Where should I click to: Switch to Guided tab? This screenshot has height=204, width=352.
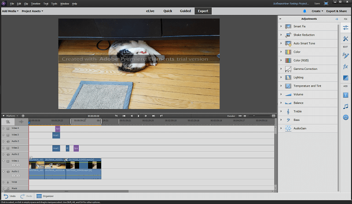click(185, 11)
